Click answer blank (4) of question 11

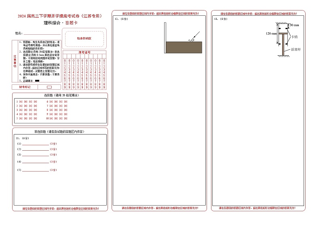36,162
